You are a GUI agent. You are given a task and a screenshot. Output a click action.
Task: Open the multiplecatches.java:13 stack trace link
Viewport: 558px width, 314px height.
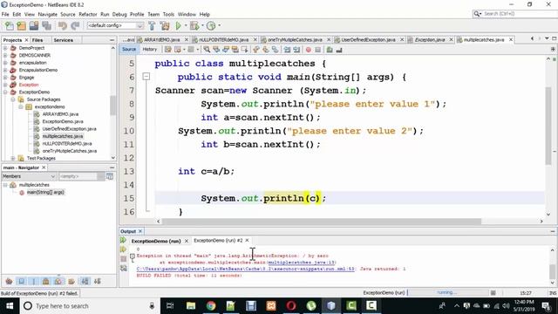[x=302, y=263]
